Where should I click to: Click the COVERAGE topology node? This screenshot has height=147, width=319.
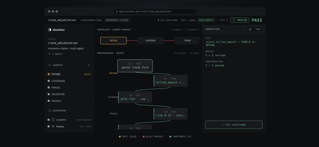pyautogui.click(x=150, y=41)
